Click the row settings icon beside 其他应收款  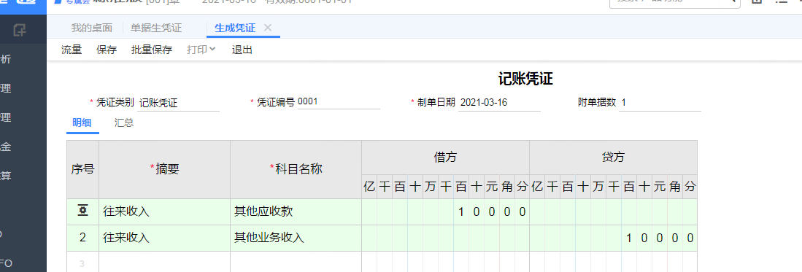(82, 211)
